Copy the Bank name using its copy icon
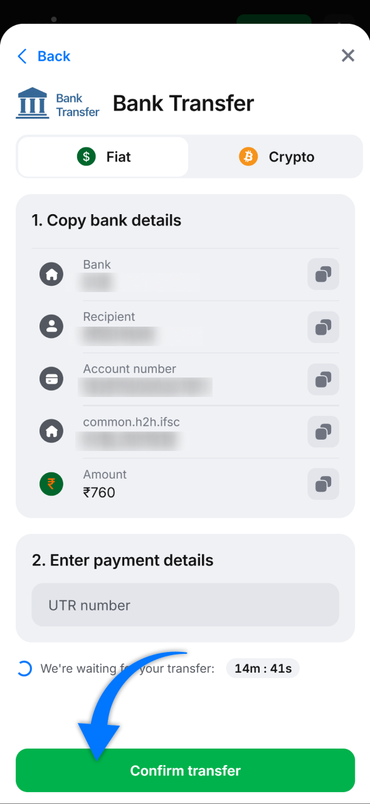Screen dimensions: 370x804 pos(323,274)
